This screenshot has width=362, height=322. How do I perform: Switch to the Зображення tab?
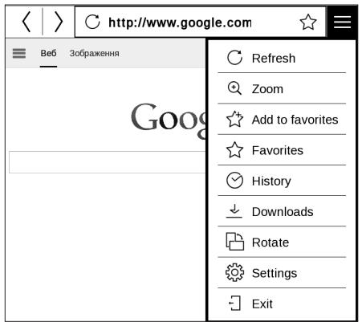coord(94,53)
